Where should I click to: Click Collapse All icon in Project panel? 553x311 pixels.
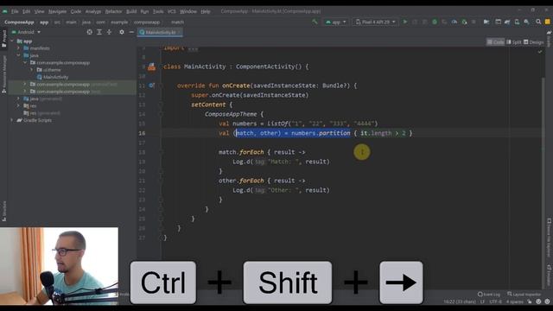point(109,32)
